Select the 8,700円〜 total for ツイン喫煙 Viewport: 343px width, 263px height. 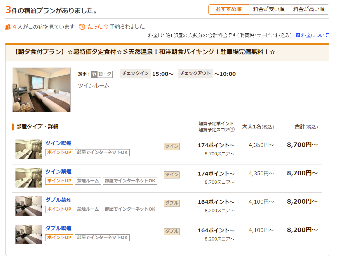click(302, 145)
